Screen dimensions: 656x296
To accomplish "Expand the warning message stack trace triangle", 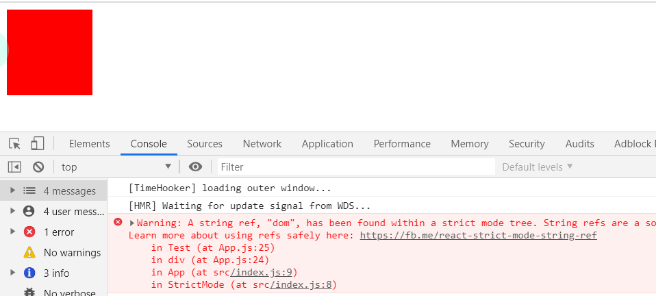I will click(x=132, y=223).
